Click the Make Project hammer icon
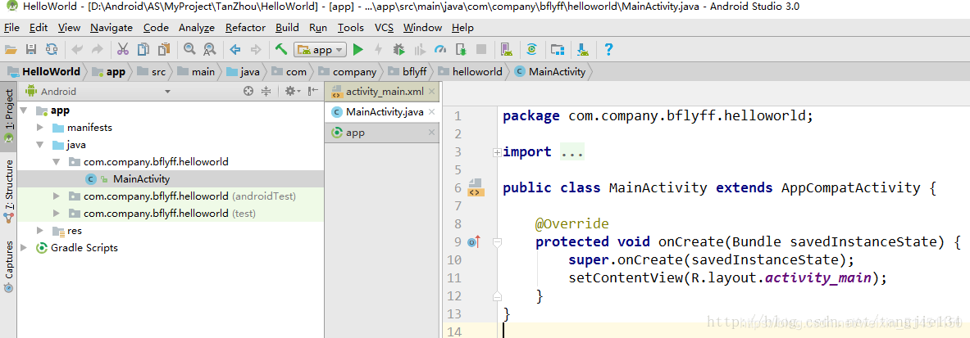The image size is (970, 338). pos(281,49)
